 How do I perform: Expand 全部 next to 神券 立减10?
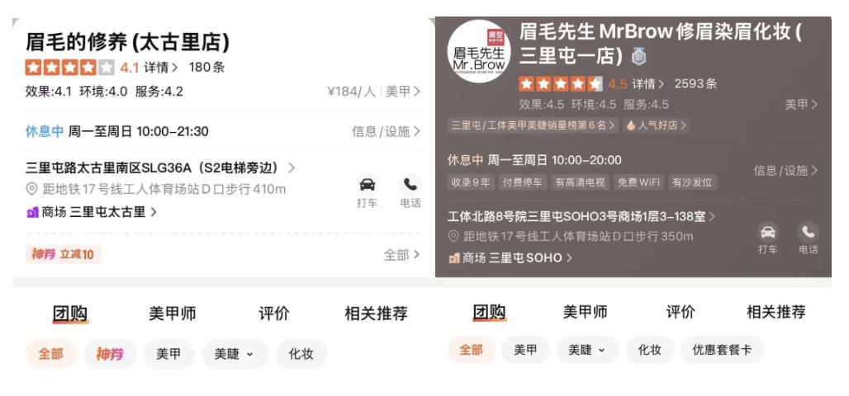tap(401, 255)
